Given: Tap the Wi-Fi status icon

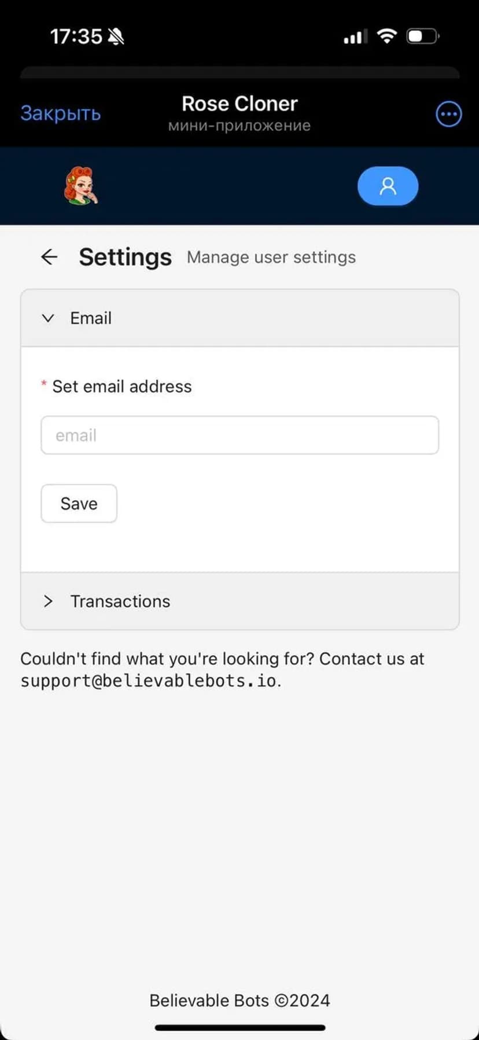Looking at the screenshot, I should [x=386, y=36].
